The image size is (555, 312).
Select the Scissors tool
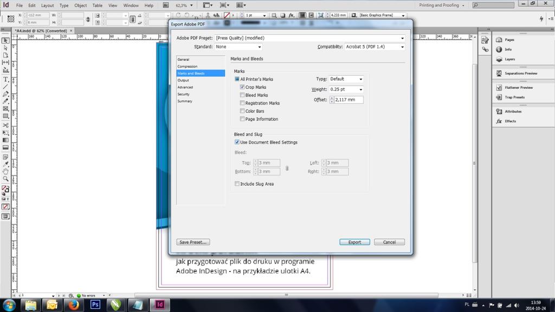(5, 125)
